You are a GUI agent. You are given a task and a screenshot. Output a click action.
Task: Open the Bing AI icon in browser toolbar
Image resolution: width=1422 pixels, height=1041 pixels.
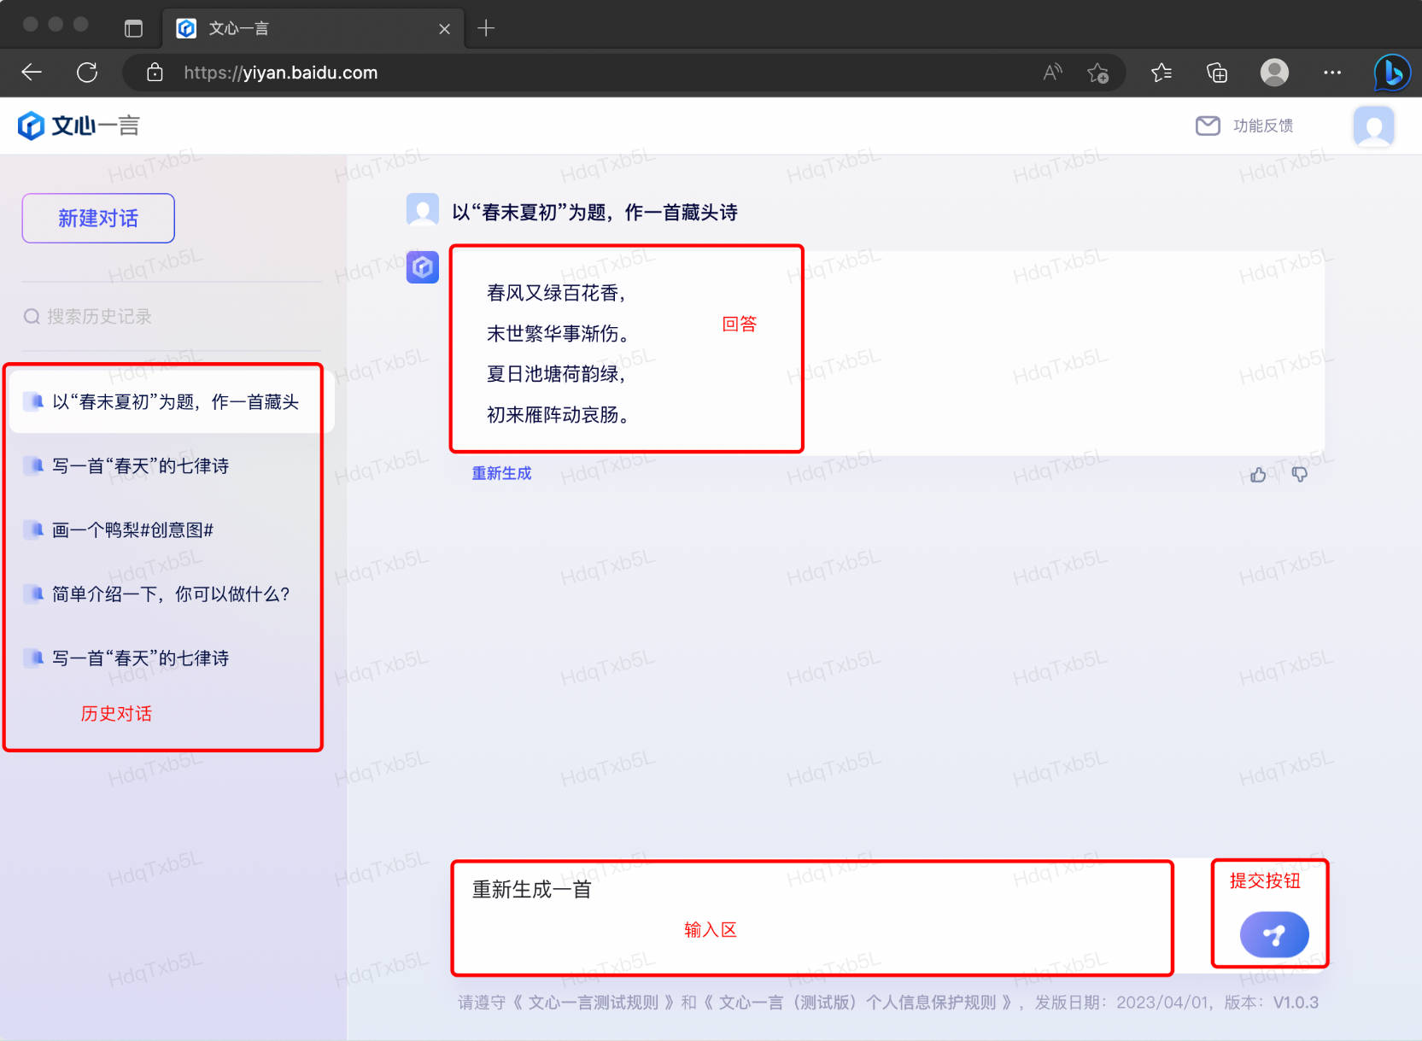[x=1391, y=73]
